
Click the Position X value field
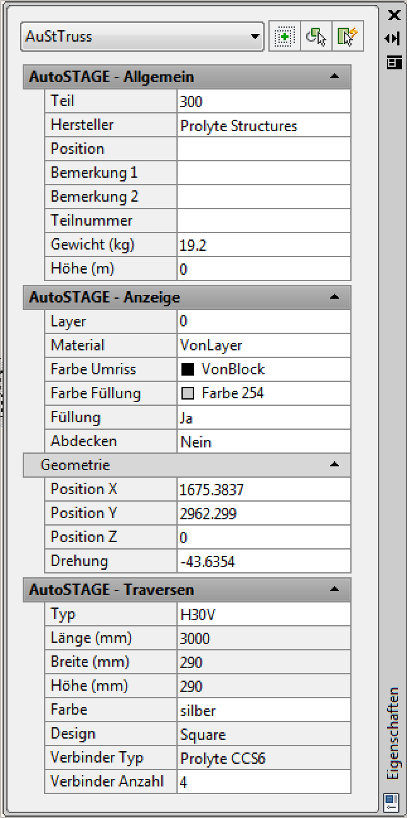pos(263,490)
